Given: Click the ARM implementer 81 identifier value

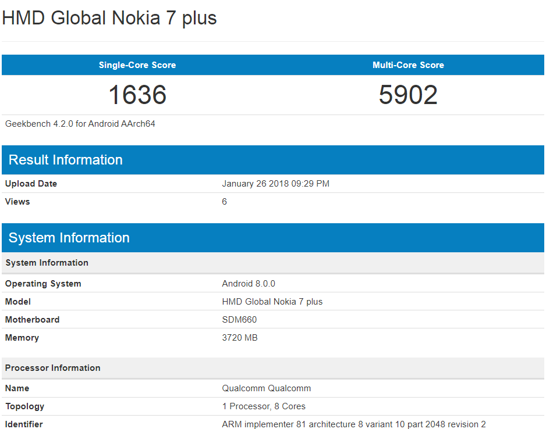Looking at the screenshot, I should (354, 424).
